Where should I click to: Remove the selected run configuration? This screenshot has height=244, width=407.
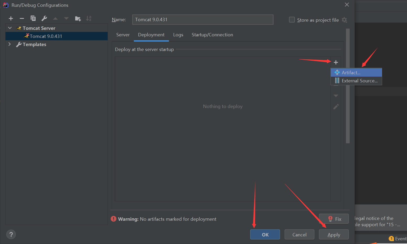click(x=22, y=18)
